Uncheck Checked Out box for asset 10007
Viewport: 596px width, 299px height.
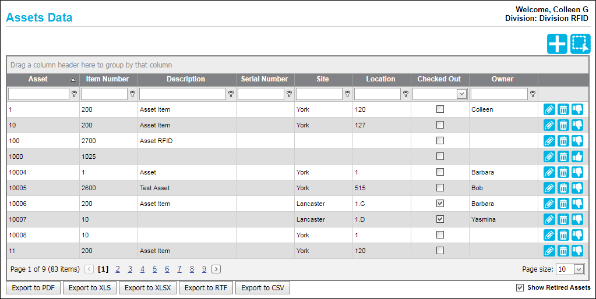pos(440,219)
